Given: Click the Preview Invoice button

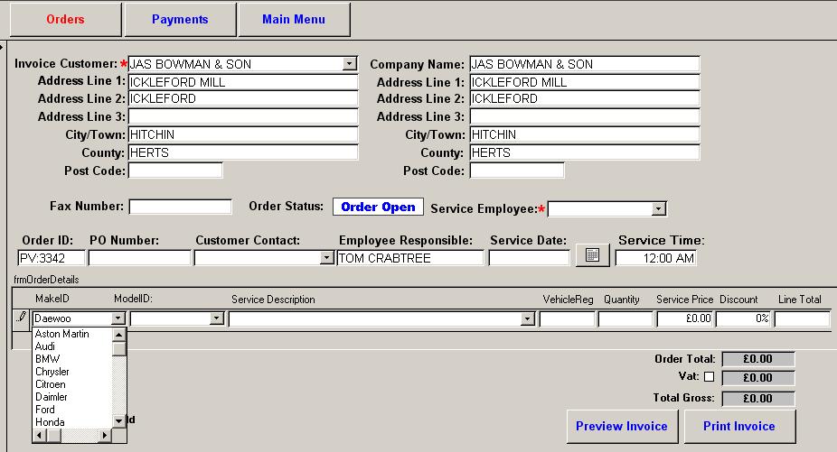Looking at the screenshot, I should pos(621,426).
